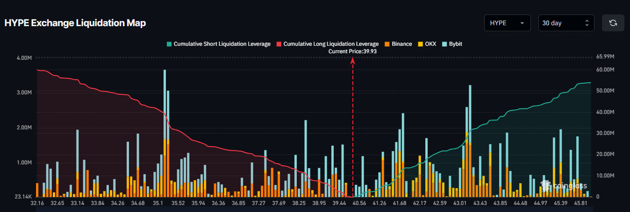The image size is (630, 212).
Task: Click the 32.16 x-axis price label
Action: click(x=36, y=203)
